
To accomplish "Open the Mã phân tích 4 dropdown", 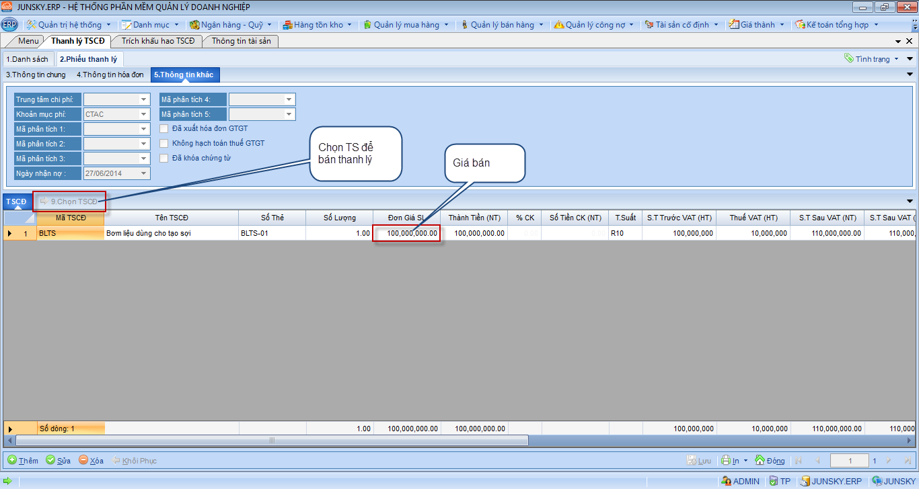I will pos(289,99).
